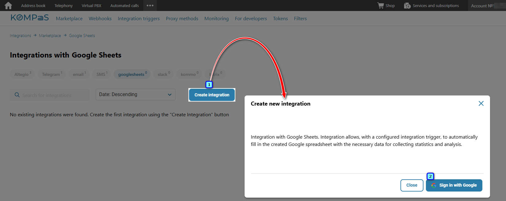This screenshot has height=201, width=506.
Task: Close the dialog with the X icon
Action: (481, 103)
